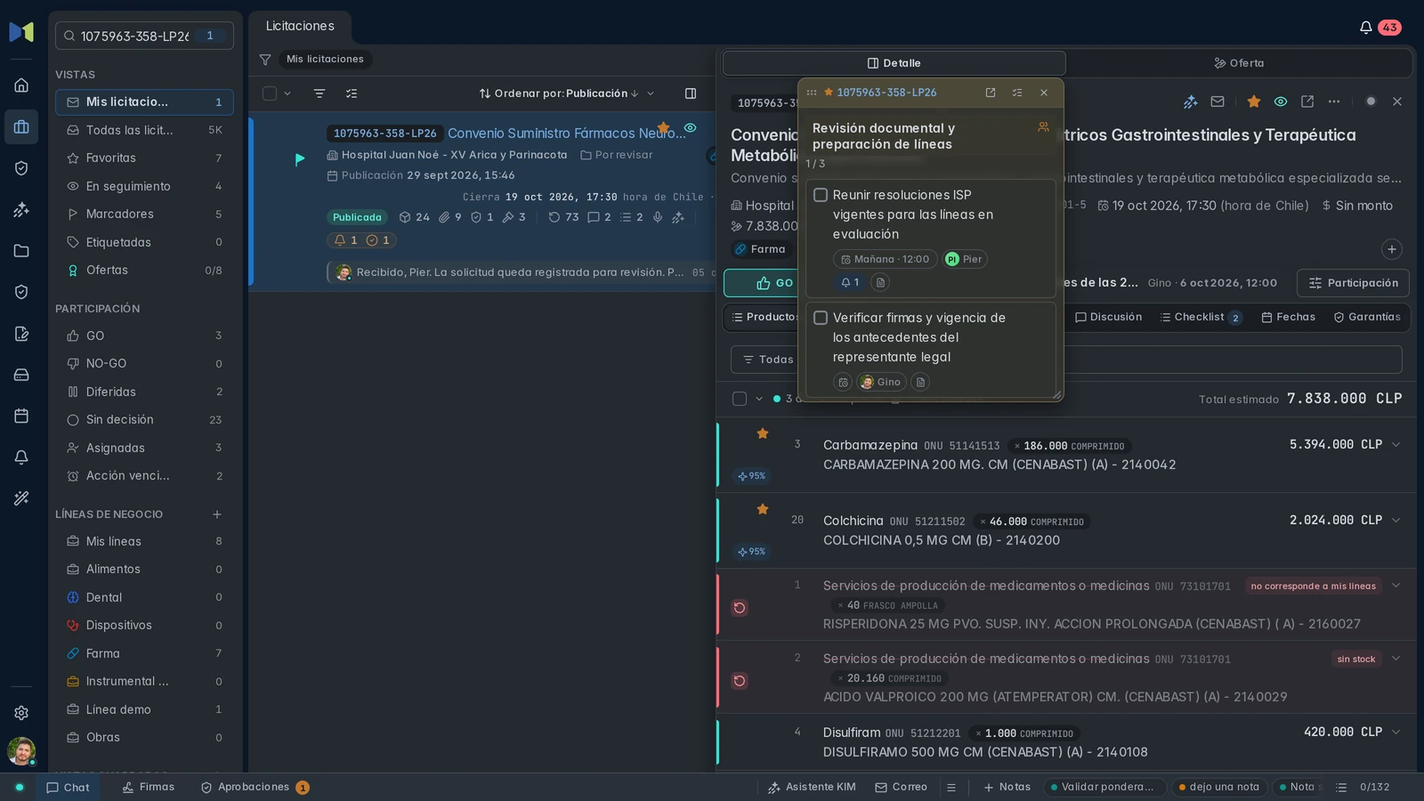1424x801 pixels.
Task: Open Asistente KIM in the bottom bar
Action: (x=812, y=788)
